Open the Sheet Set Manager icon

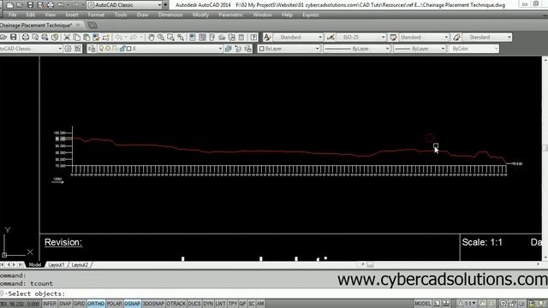(222, 37)
